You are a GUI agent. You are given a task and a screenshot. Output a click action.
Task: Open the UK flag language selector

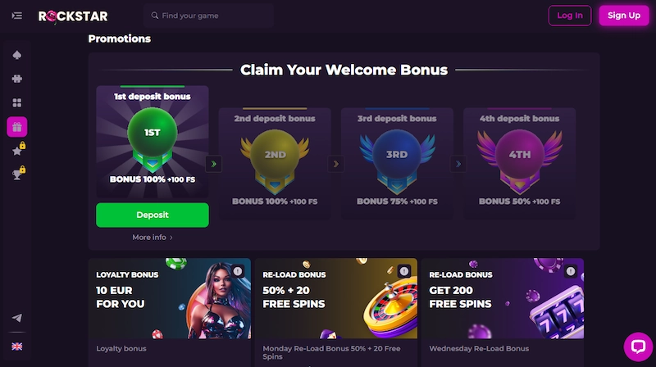(x=17, y=347)
